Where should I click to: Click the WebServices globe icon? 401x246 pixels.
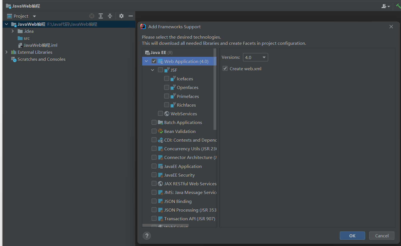pyautogui.click(x=167, y=114)
